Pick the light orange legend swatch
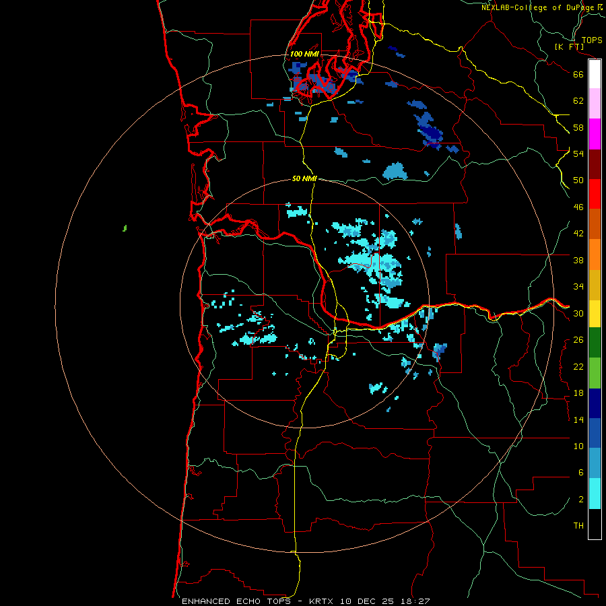 point(595,255)
